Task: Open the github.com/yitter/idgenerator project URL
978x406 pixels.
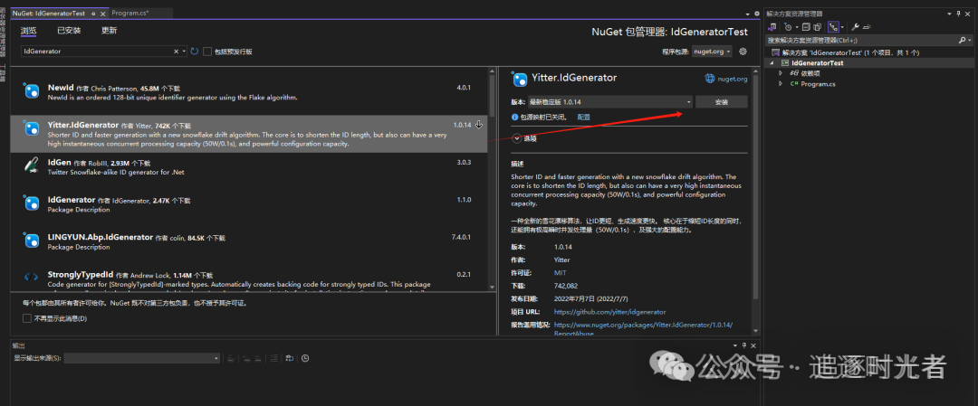Action: click(x=609, y=311)
